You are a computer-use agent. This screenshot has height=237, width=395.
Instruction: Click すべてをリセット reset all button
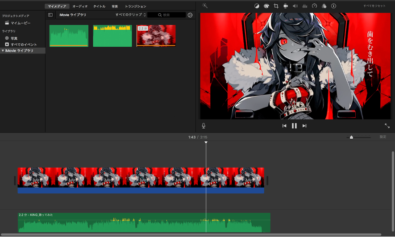tap(374, 6)
